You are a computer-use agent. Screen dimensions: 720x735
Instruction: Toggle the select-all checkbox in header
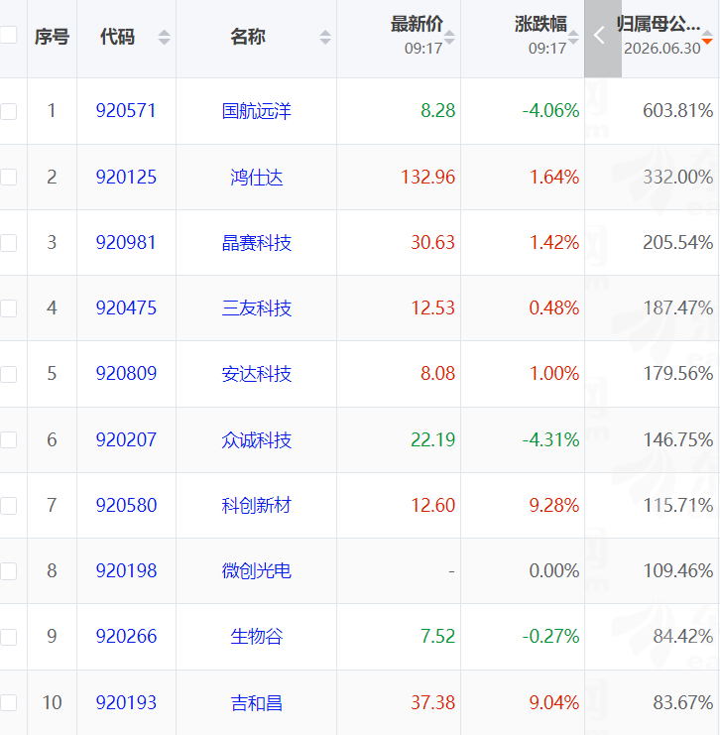point(8,35)
